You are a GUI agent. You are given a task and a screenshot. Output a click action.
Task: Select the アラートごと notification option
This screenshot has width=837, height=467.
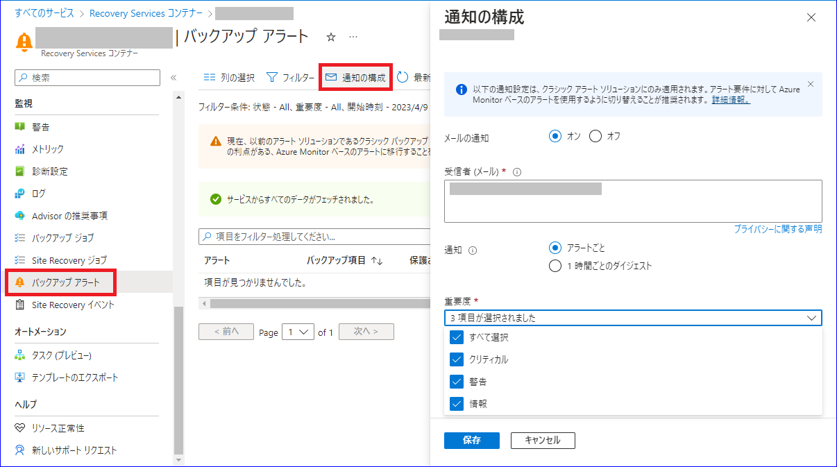[x=555, y=248]
